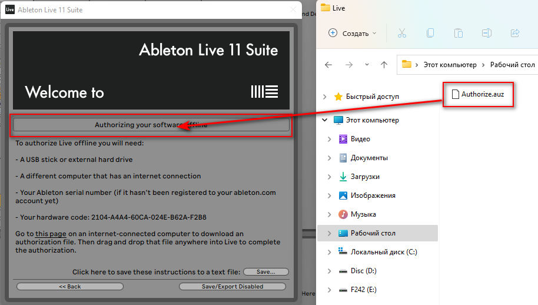Click the Rename icon in Explorer toolbar
The width and height of the screenshot is (538, 305).
click(x=487, y=34)
